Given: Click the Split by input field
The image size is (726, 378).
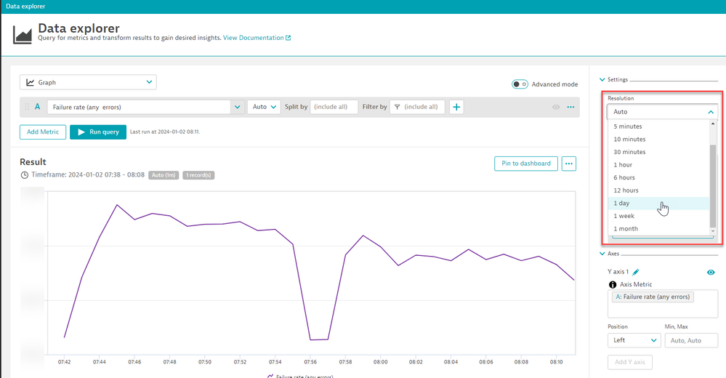Looking at the screenshot, I should click(334, 107).
